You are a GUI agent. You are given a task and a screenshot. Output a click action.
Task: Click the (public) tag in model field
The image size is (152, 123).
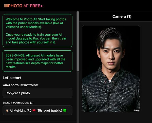[x=56, y=110]
